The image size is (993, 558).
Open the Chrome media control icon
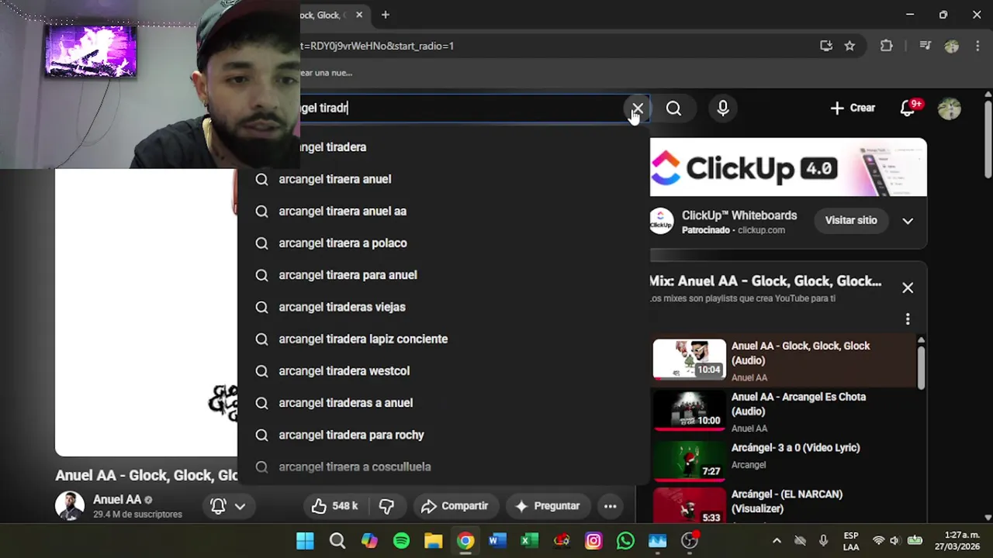[x=925, y=46]
